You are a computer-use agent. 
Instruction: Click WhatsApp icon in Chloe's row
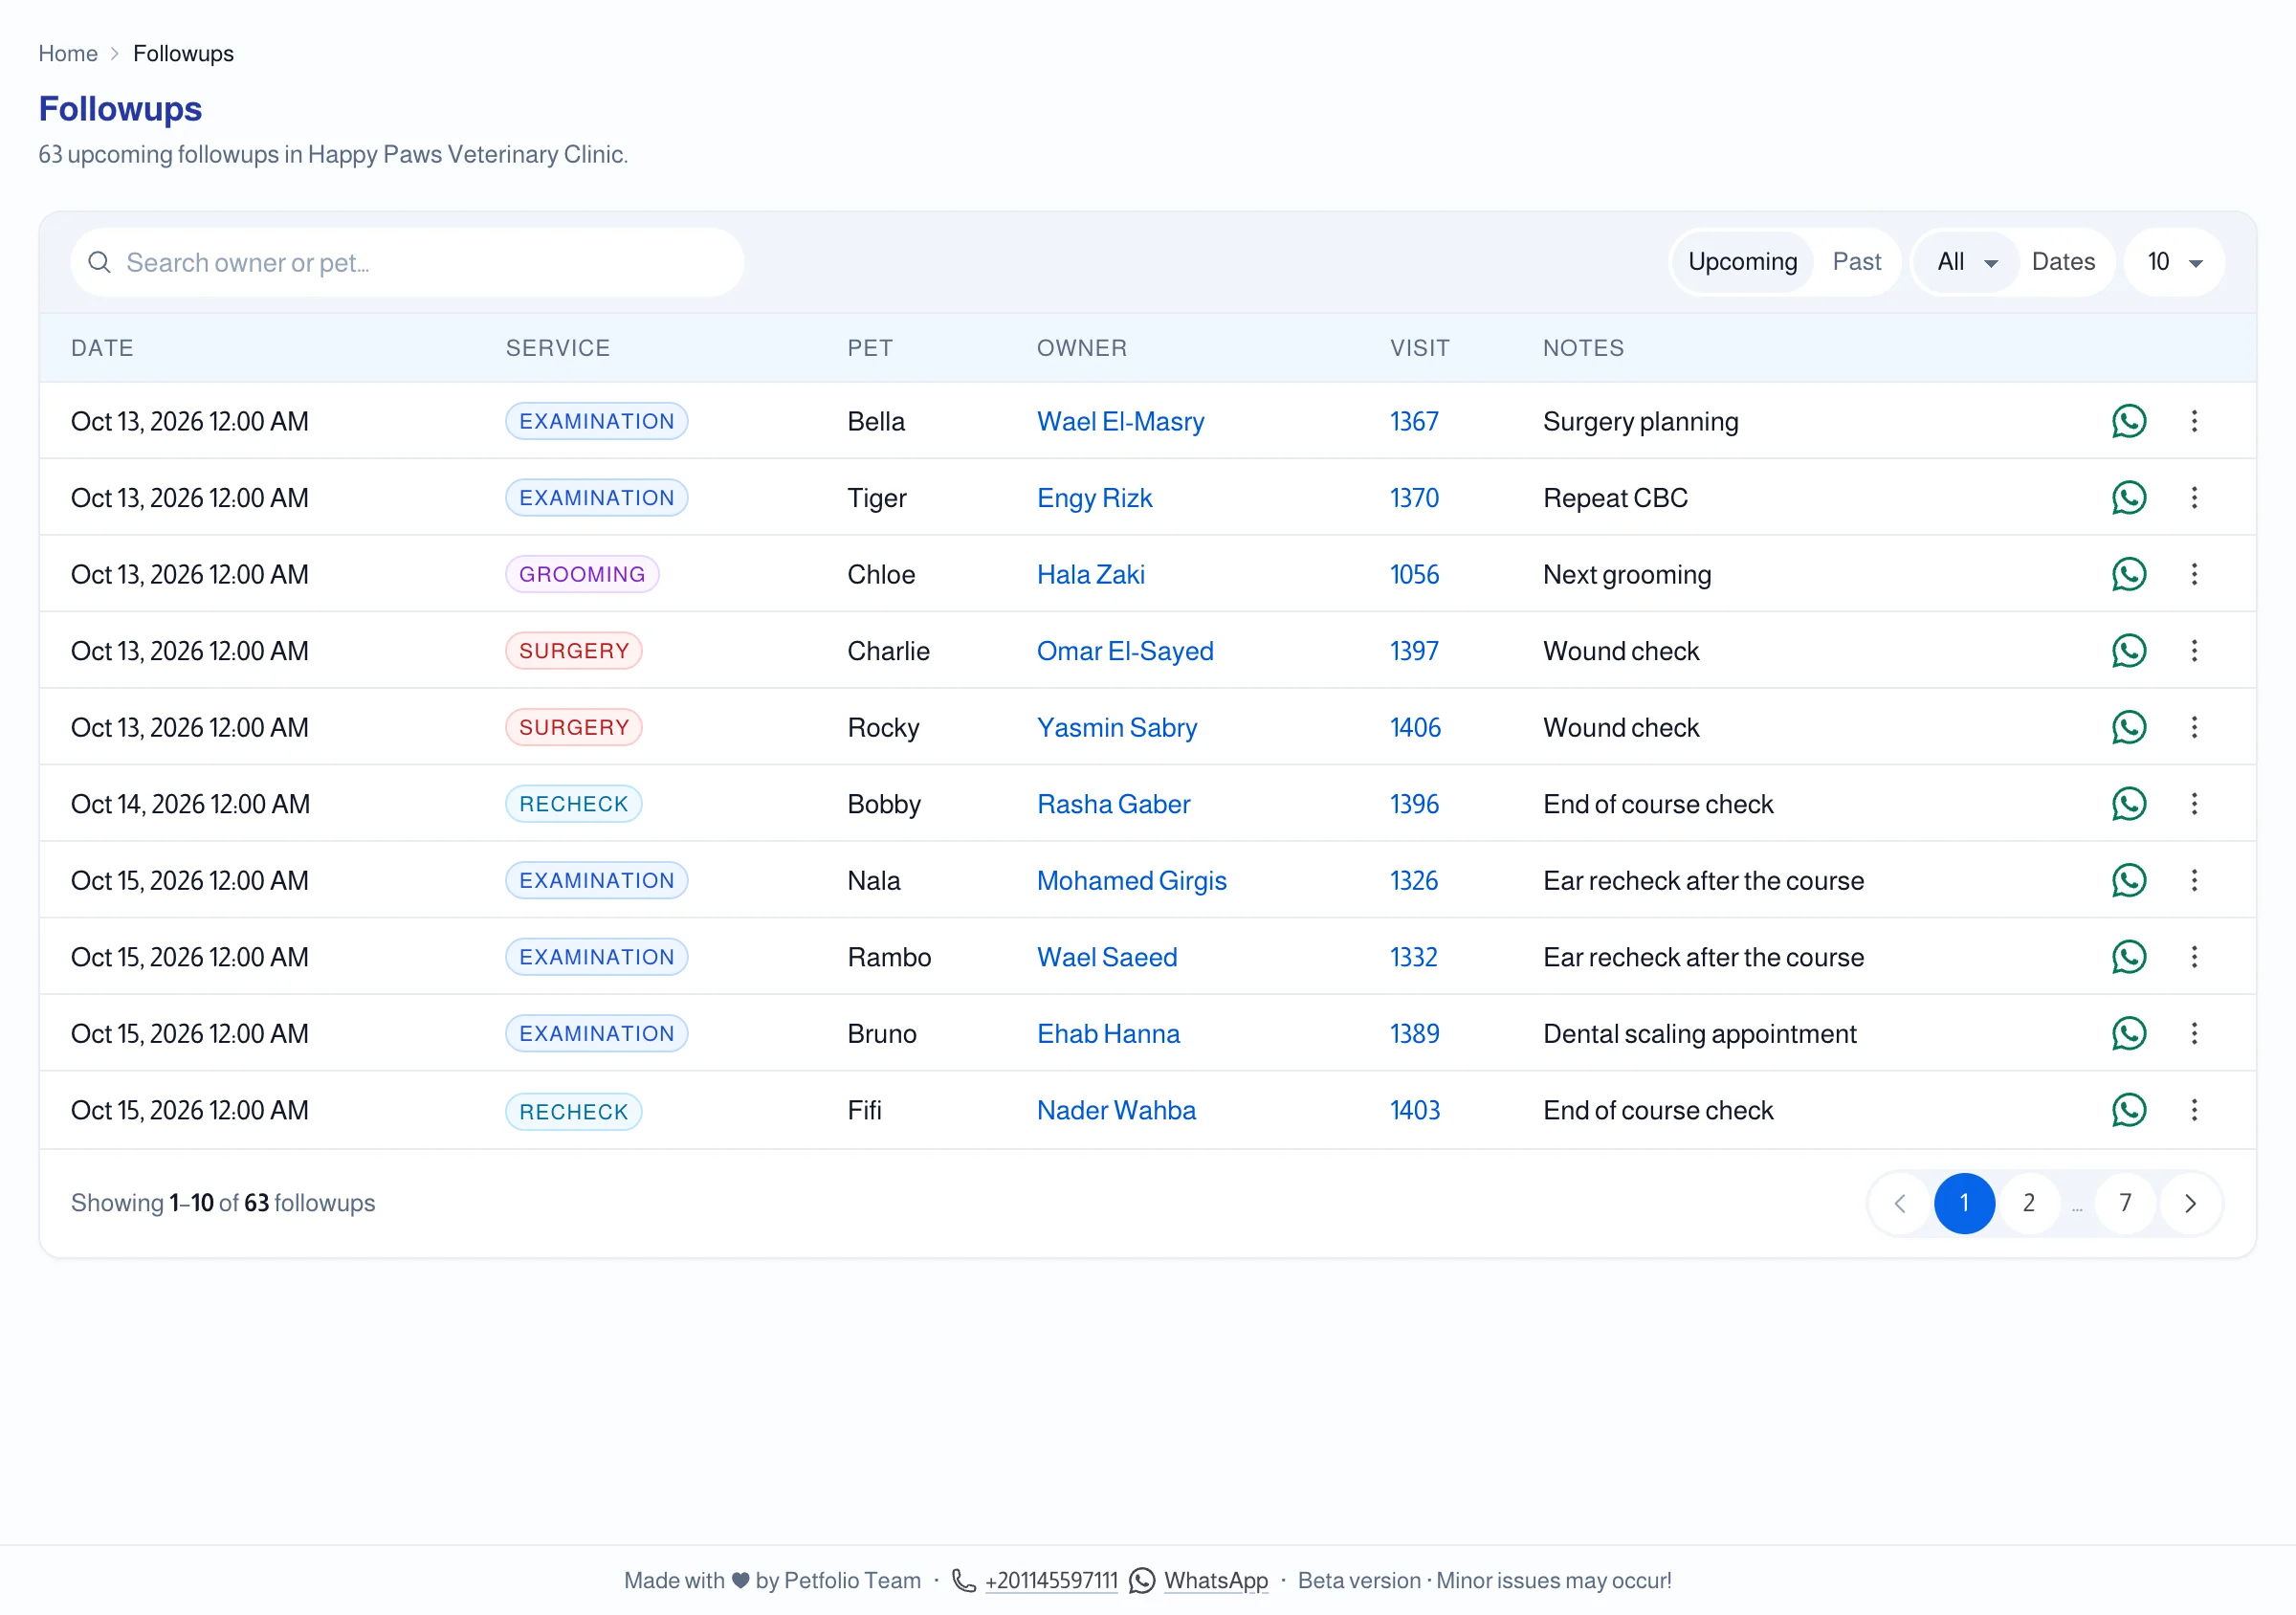(x=2128, y=574)
